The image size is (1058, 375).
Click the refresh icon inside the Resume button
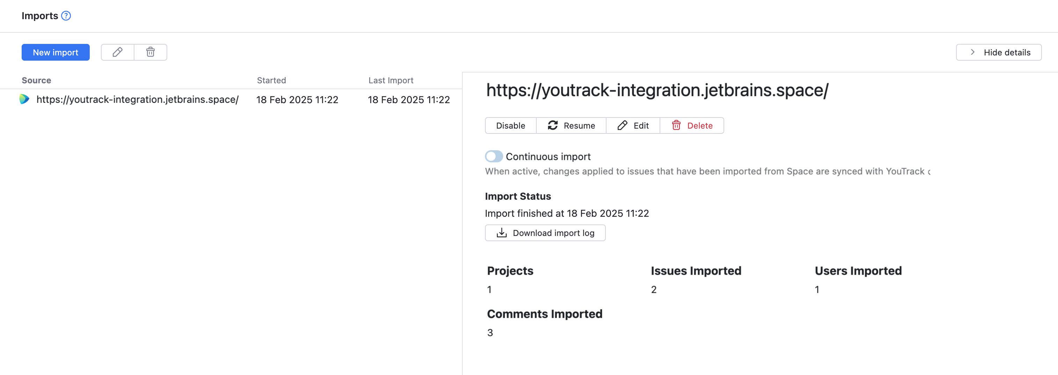click(553, 125)
